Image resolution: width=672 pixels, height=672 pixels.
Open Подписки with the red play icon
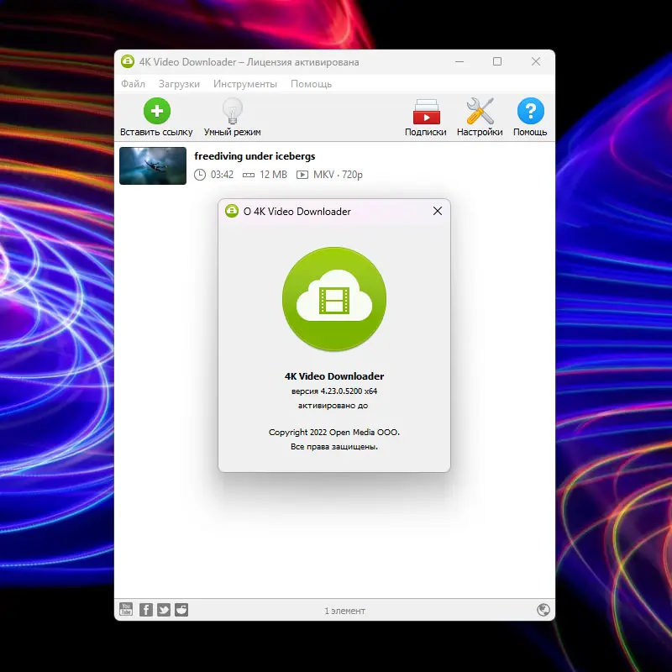click(425, 113)
